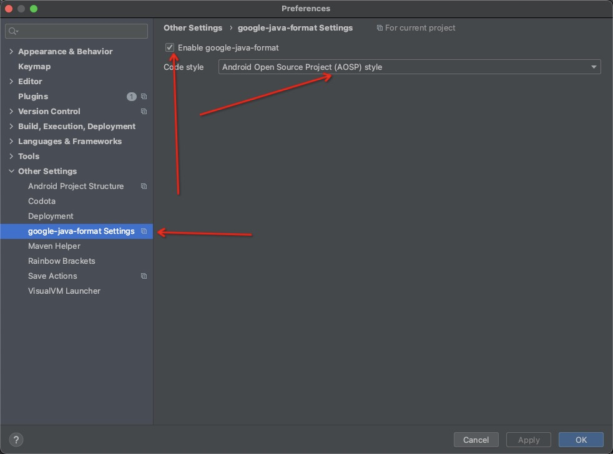Close the Preferences window
Viewport: 613px width, 454px height.
pos(9,9)
